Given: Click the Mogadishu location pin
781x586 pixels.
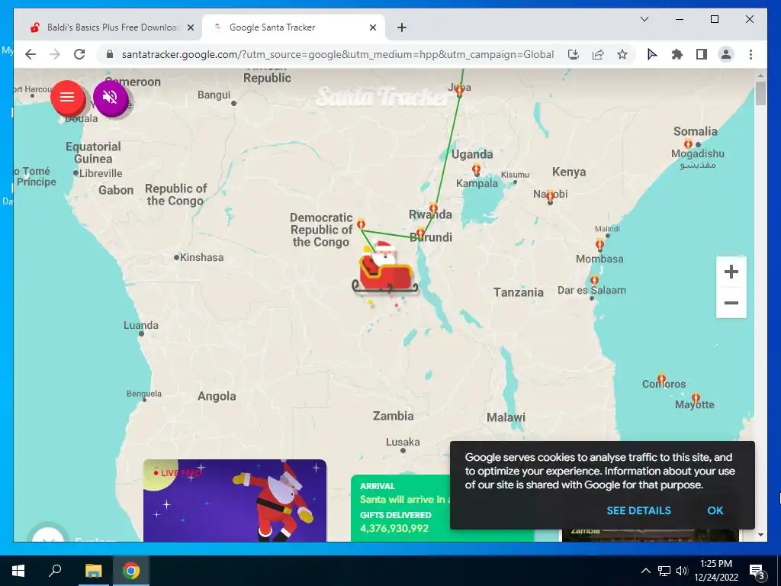Looking at the screenshot, I should [689, 144].
